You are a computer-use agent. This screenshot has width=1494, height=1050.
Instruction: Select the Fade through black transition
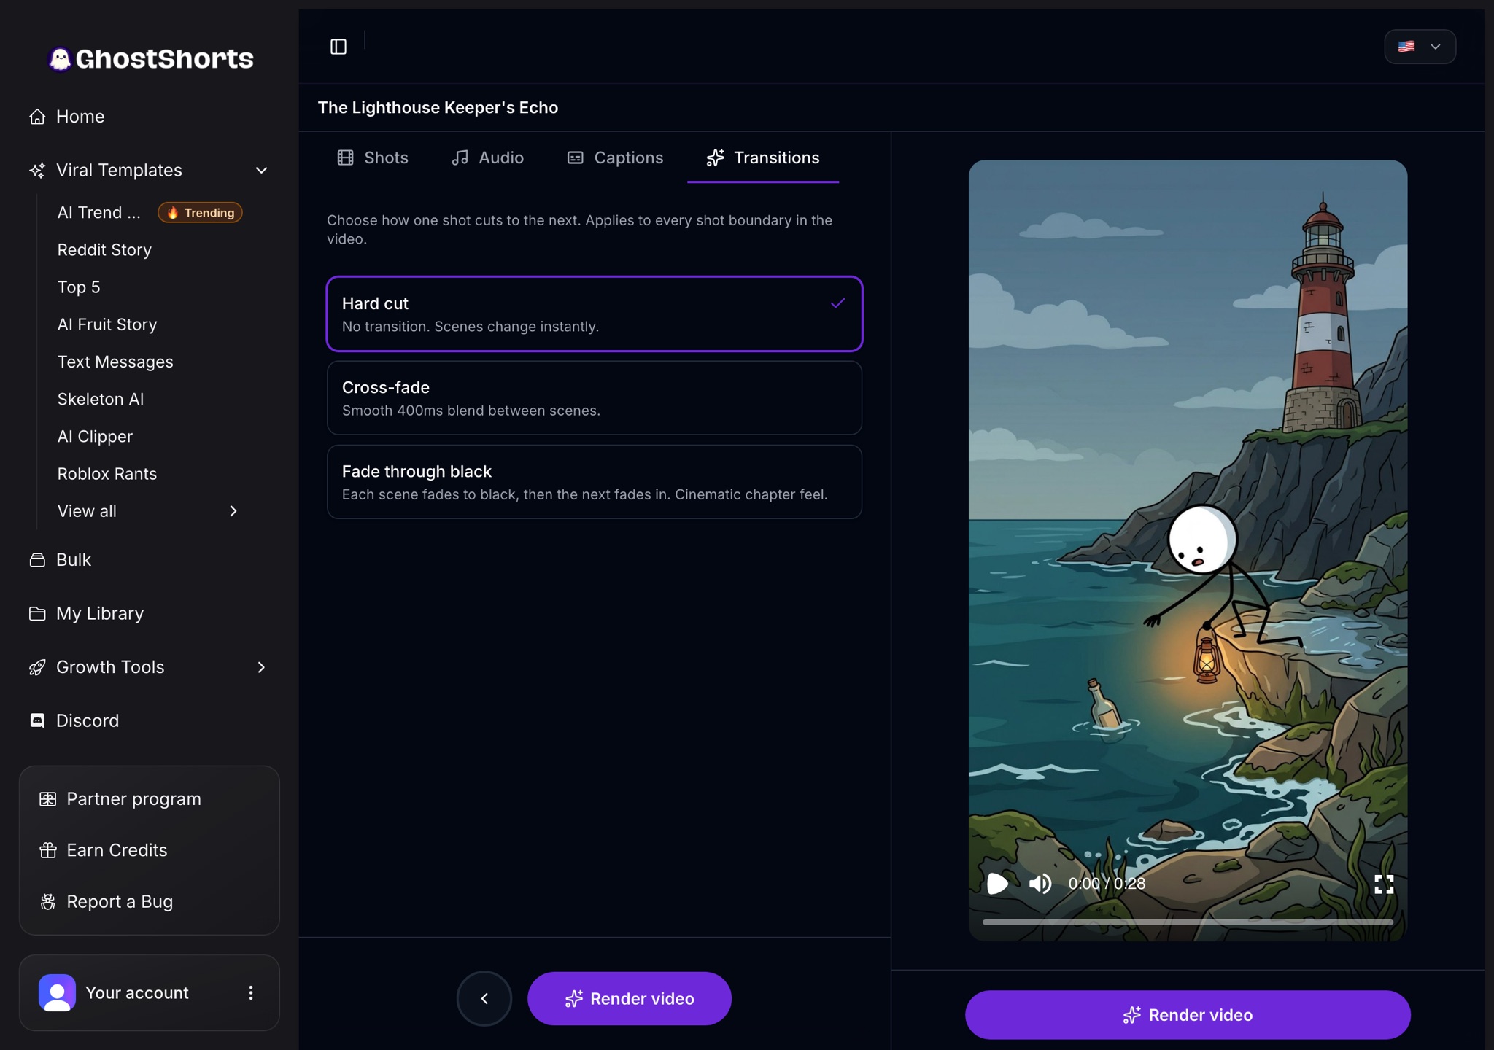tap(595, 482)
